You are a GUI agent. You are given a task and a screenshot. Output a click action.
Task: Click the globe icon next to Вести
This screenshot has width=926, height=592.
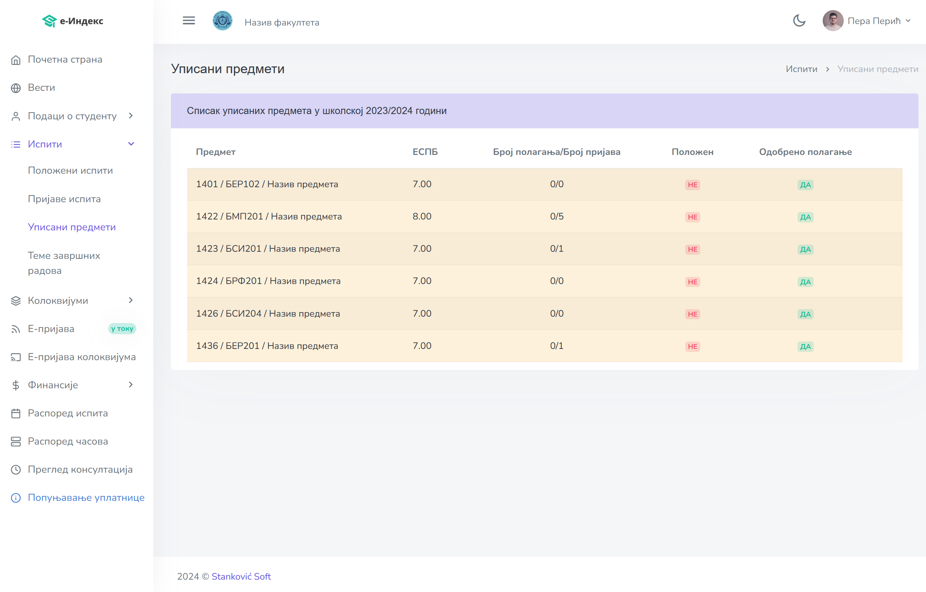[16, 88]
